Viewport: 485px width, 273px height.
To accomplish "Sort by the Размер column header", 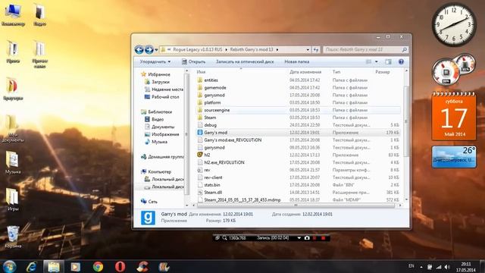I will click(382, 72).
